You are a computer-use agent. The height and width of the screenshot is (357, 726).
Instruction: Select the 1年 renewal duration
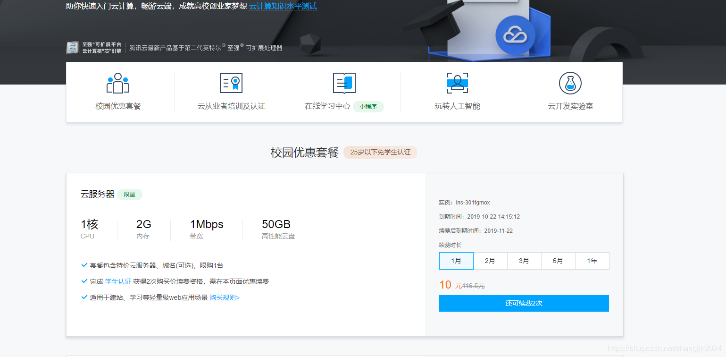[x=592, y=261]
